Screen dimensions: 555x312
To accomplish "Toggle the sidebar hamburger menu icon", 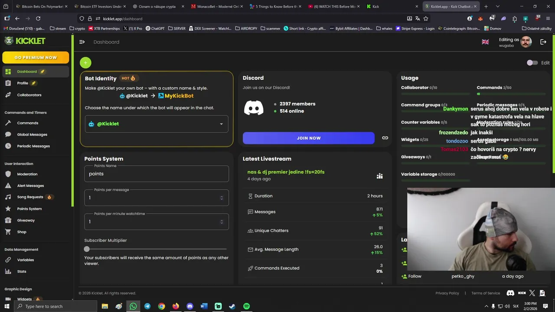I will click(x=82, y=42).
